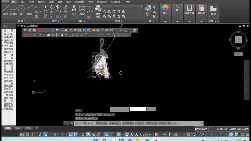Activate the Stretch tool

[x=46, y=16]
